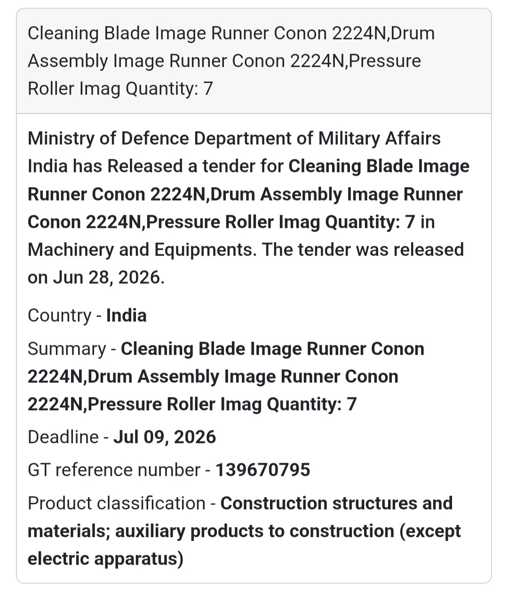Screen dimensions: 508x592
Task: Click the 'Summary -' label
Action: [72, 349]
